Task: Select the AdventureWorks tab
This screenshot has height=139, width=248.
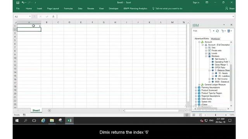Action: click(x=201, y=39)
